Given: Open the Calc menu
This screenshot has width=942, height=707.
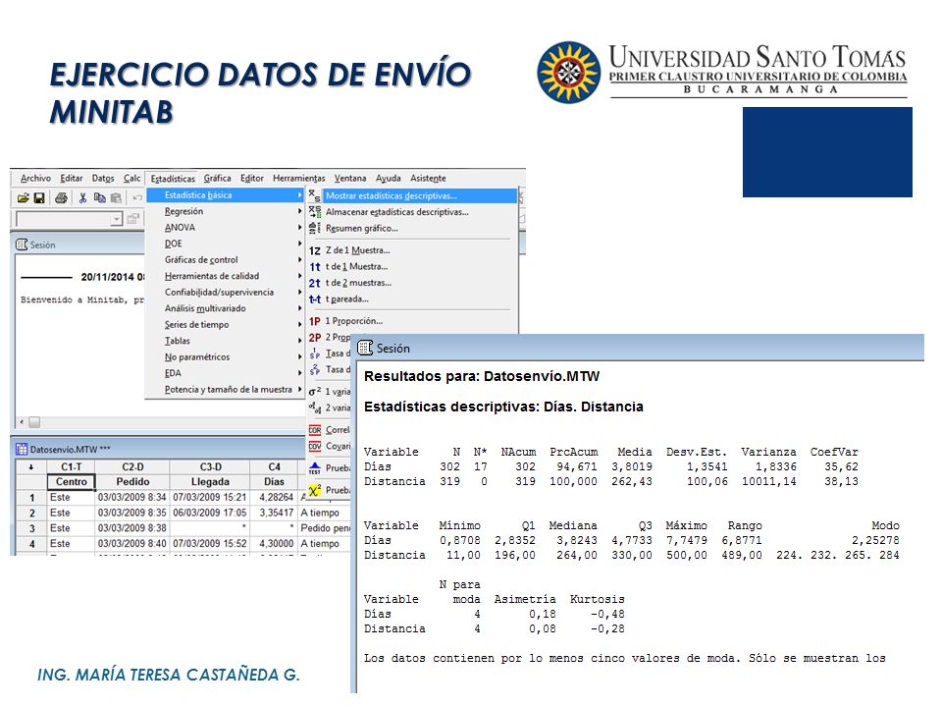Looking at the screenshot, I should point(132,178).
